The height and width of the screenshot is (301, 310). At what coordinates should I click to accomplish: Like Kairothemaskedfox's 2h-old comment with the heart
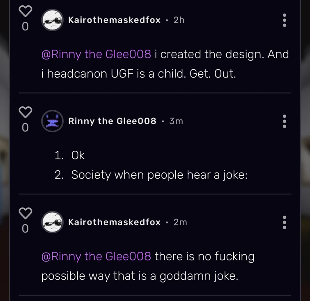tap(25, 12)
